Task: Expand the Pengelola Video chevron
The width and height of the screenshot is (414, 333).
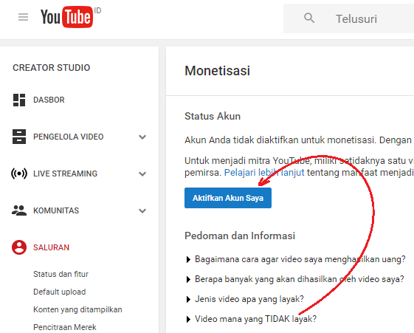Action: [x=142, y=137]
